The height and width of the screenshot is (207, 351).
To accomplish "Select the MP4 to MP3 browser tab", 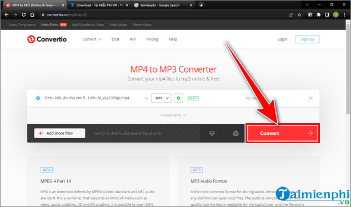I will (x=34, y=5).
